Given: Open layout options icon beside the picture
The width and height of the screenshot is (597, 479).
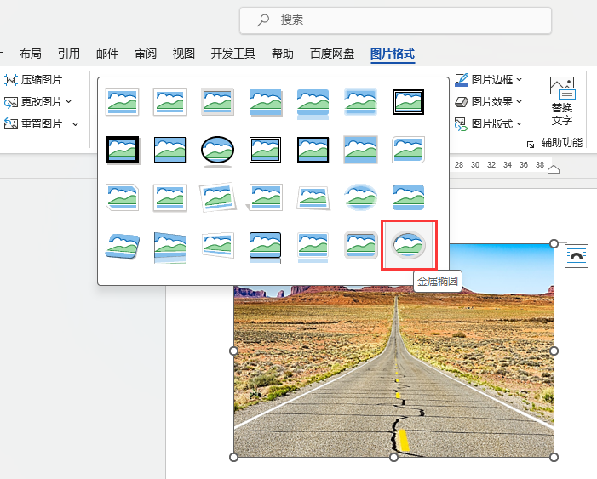Looking at the screenshot, I should tap(577, 256).
